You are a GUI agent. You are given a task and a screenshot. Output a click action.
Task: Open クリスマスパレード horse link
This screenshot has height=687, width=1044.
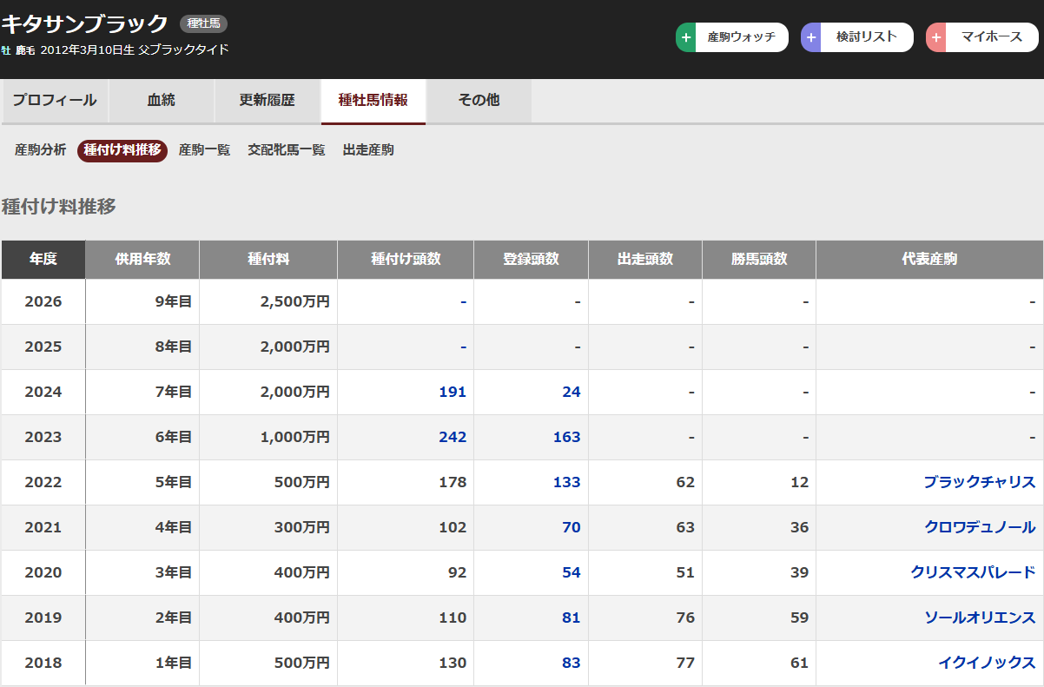pyautogui.click(x=973, y=572)
